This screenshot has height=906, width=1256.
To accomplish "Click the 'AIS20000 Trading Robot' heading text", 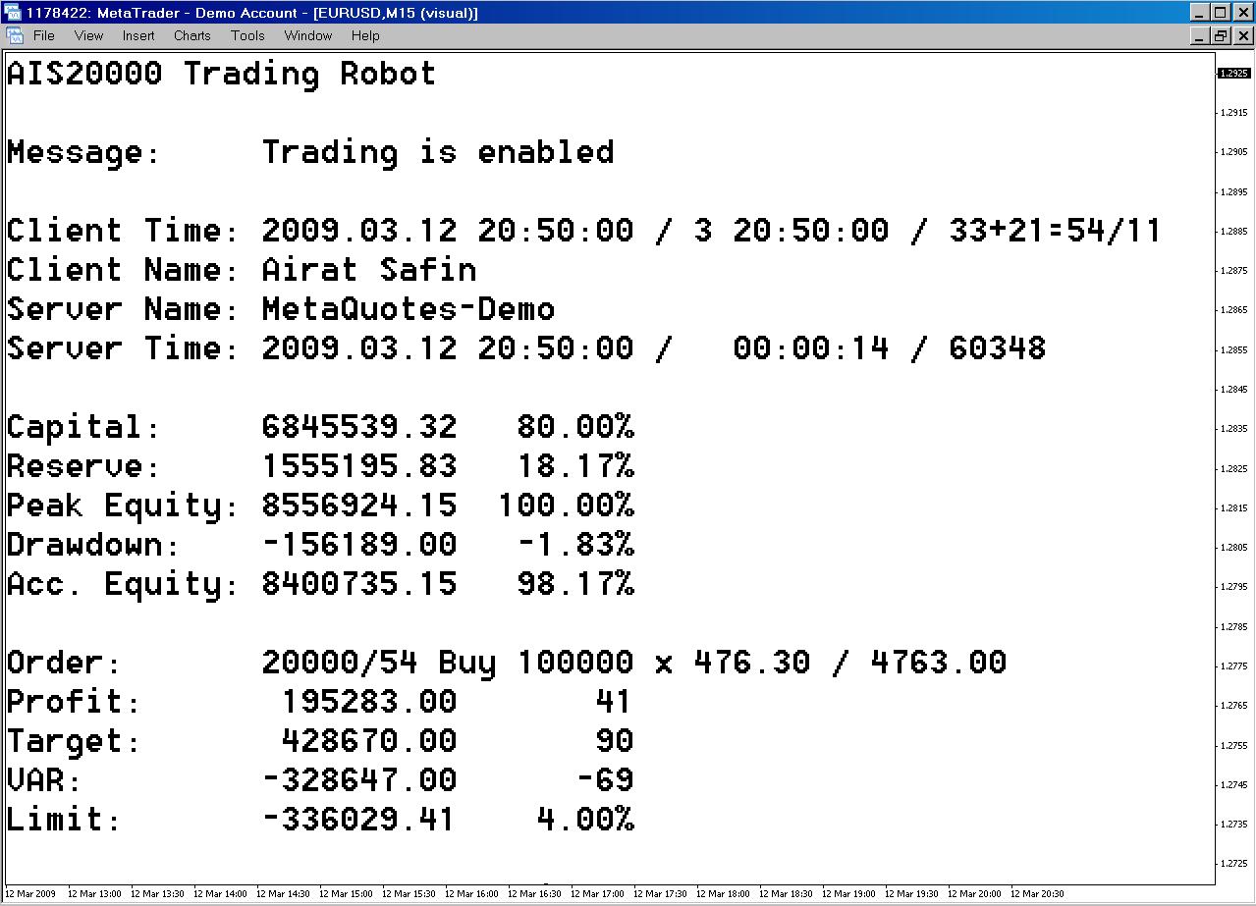I will coord(222,75).
